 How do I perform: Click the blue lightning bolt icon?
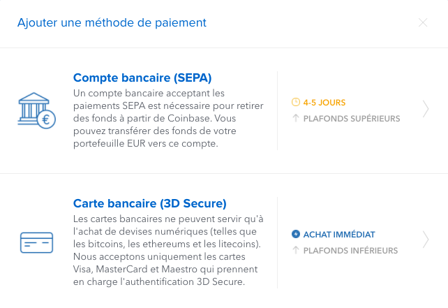click(x=296, y=234)
